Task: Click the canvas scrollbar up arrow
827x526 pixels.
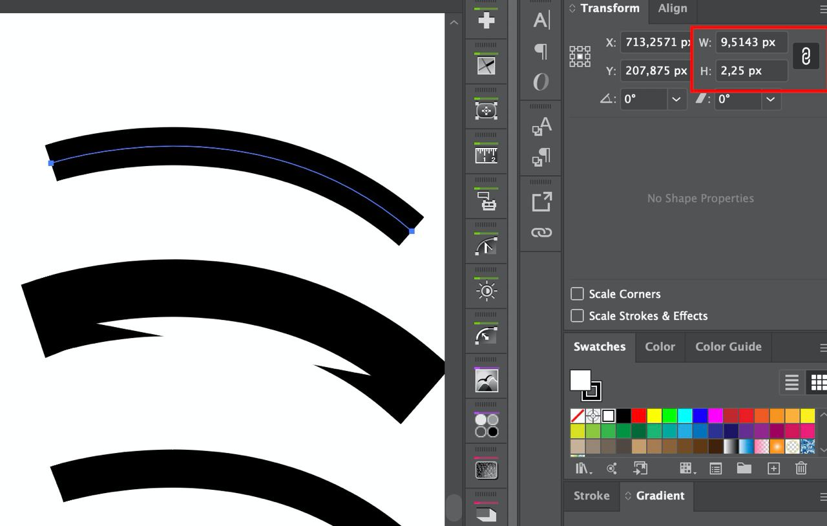Action: [454, 22]
